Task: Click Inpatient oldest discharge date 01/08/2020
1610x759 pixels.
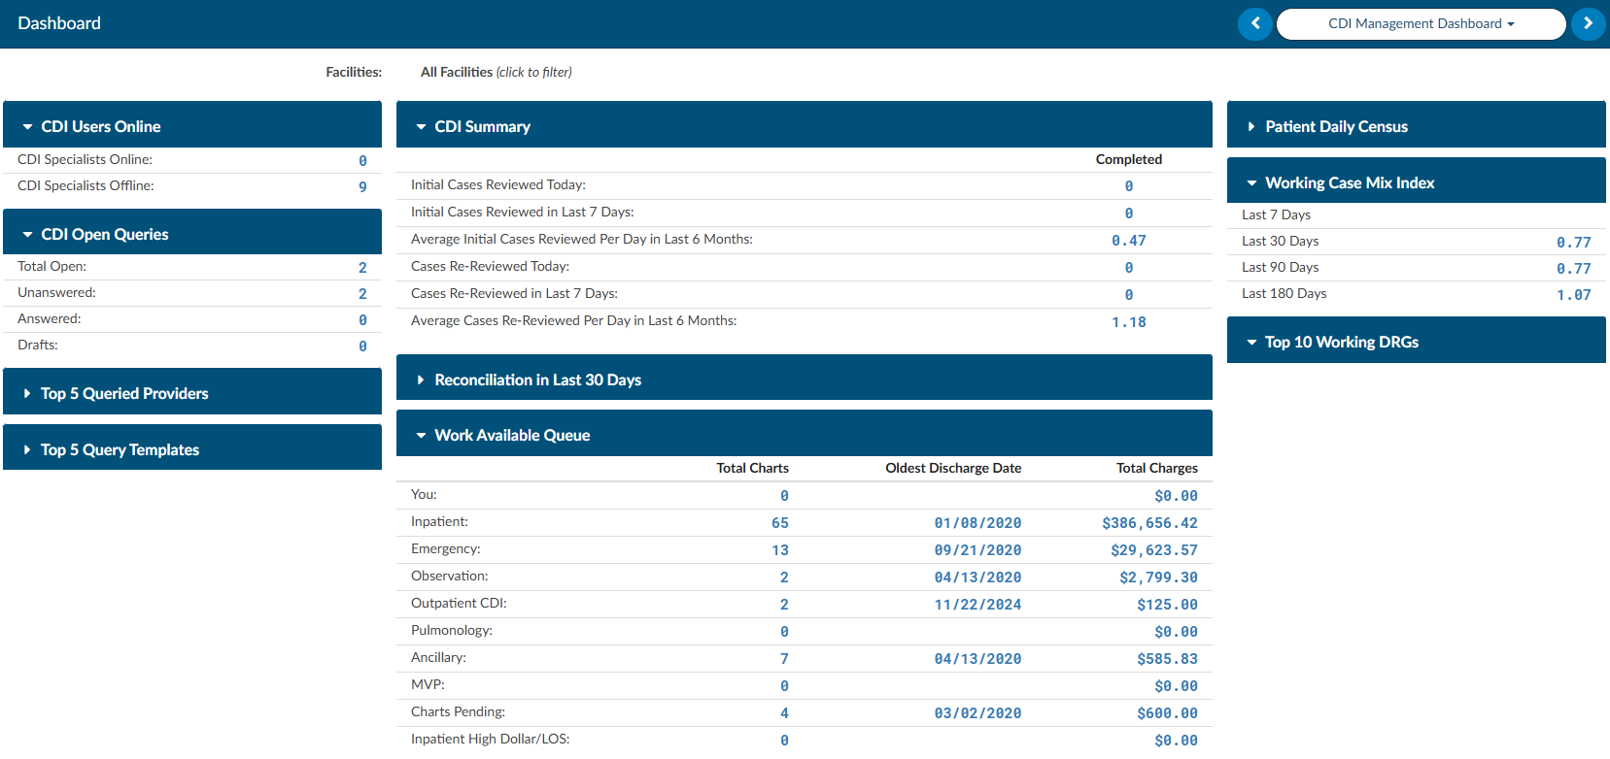Action: click(x=977, y=523)
